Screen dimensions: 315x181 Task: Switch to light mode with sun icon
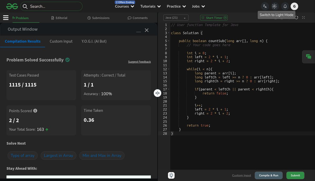pos(275,6)
